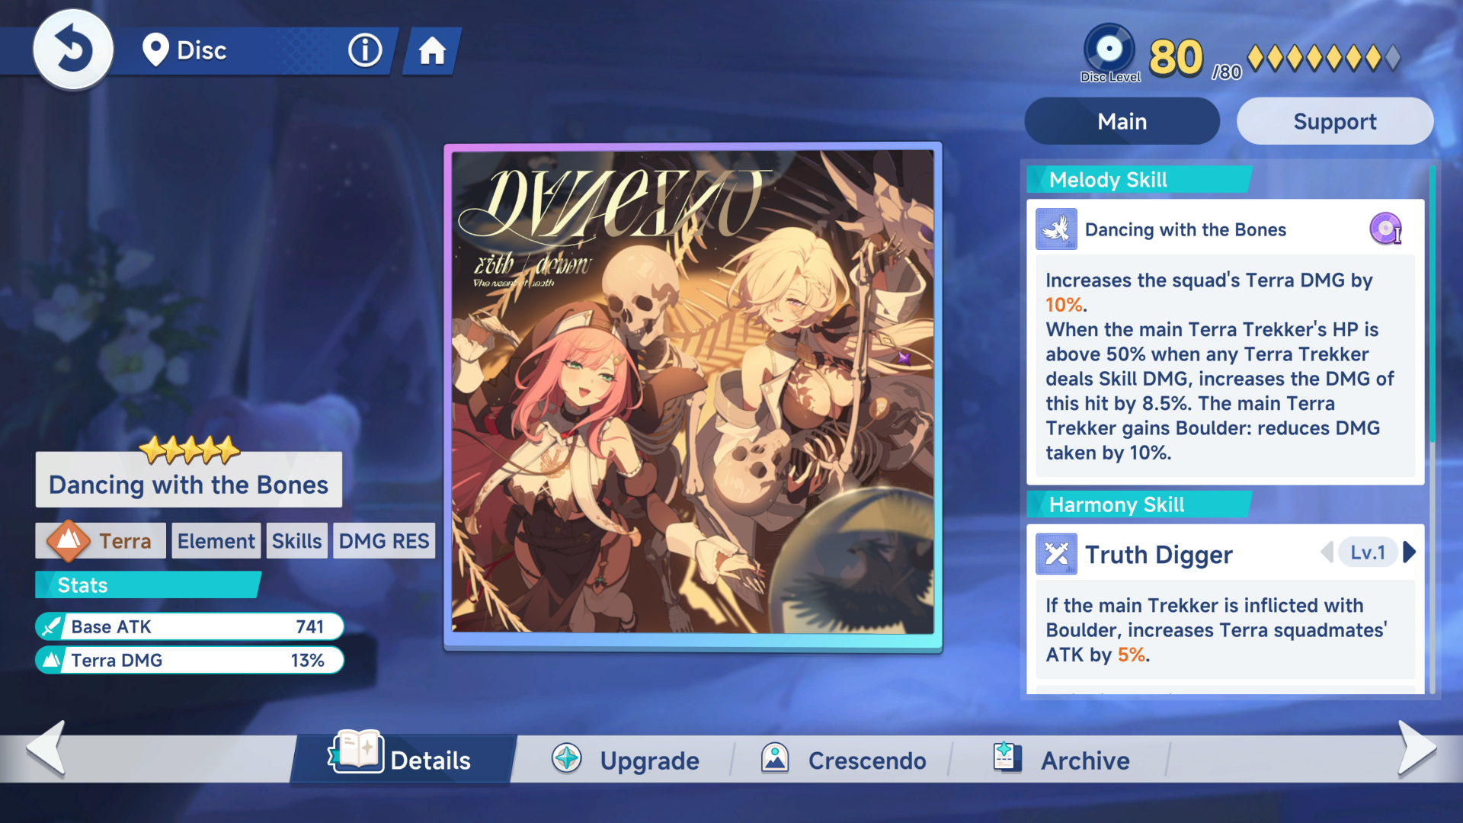
Task: Click the purple disc icon in Melody Skill
Action: pyautogui.click(x=1385, y=229)
